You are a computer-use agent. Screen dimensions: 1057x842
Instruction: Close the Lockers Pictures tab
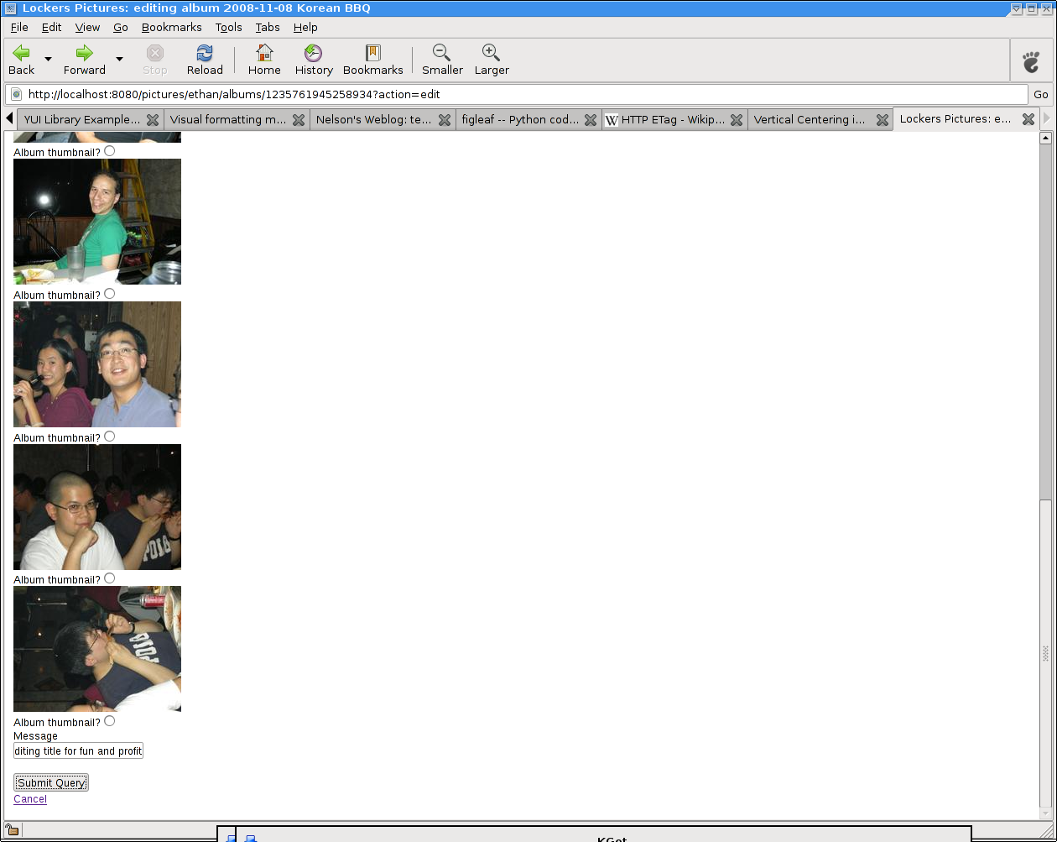[1028, 119]
